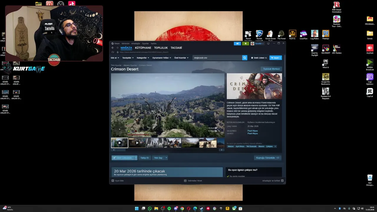Open Arkadaşlar menu in Steam
Image resolution: width=377 pixels, height=212 pixels.
coord(136,43)
